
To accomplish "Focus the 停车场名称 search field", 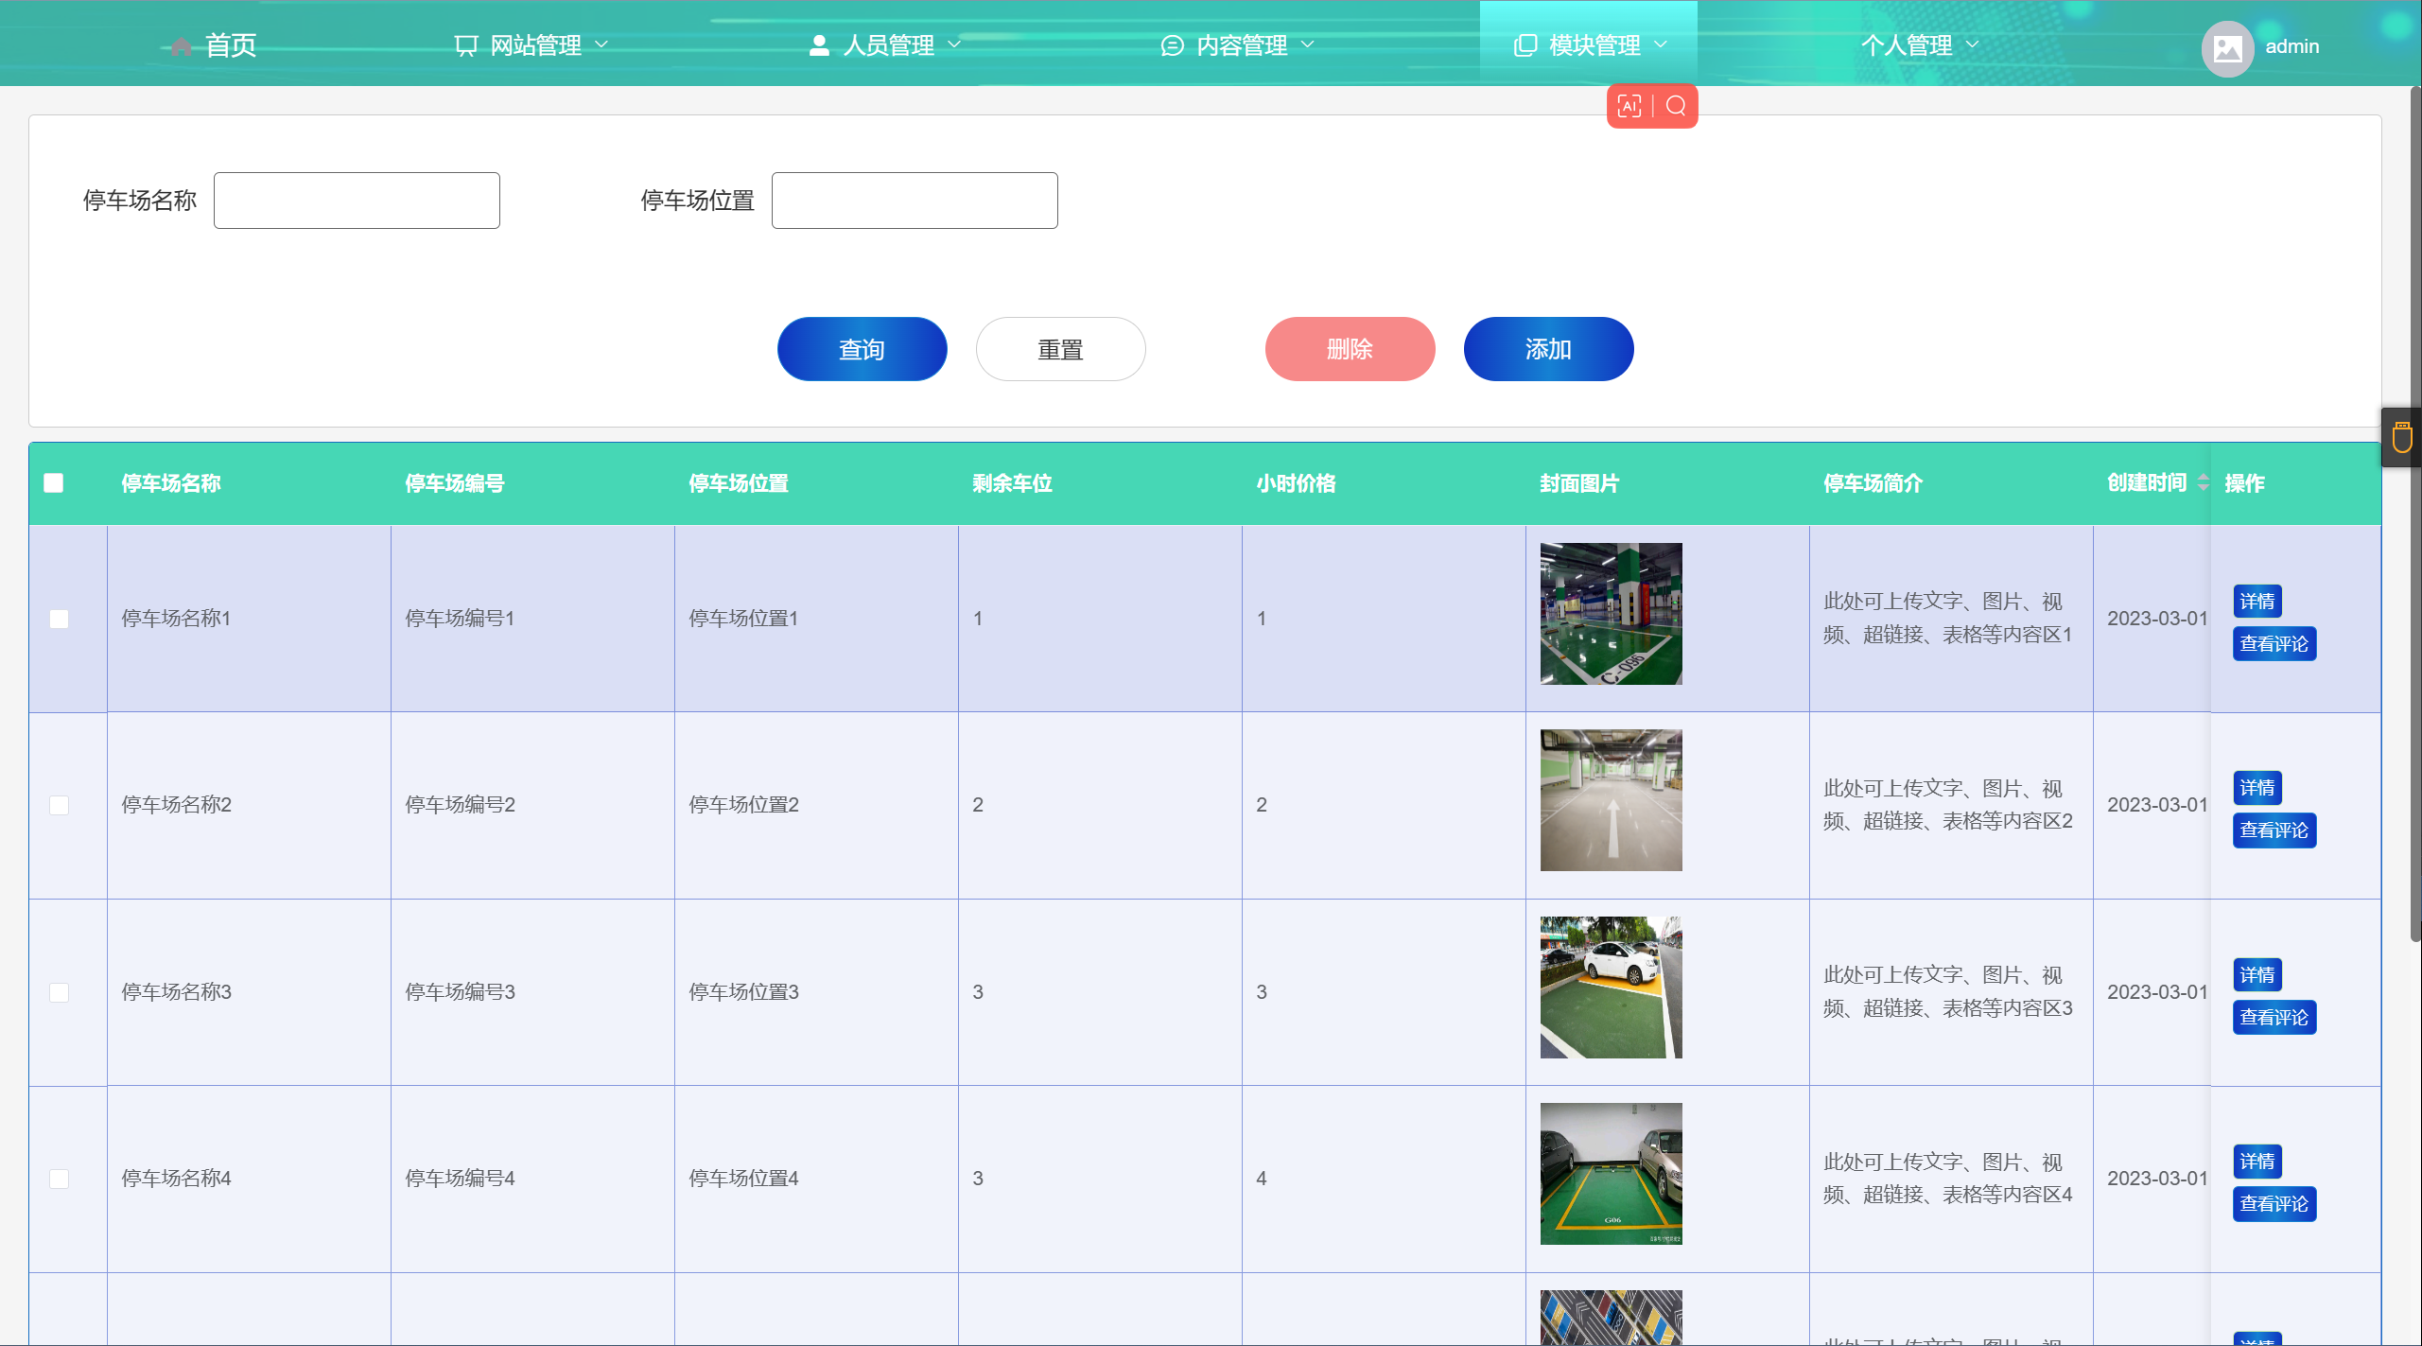I will click(357, 201).
